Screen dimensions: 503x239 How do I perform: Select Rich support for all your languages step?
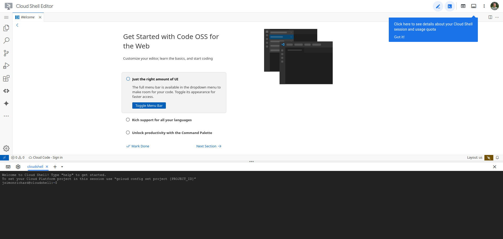pyautogui.click(x=162, y=120)
